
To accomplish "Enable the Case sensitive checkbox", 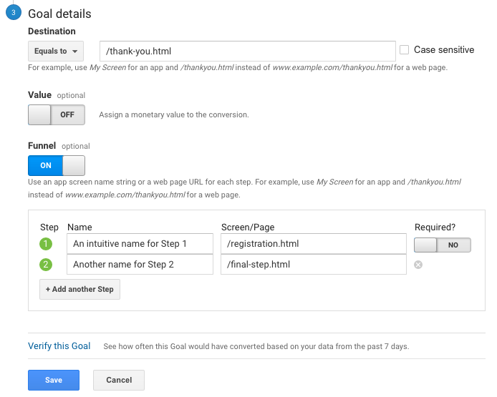I will tap(405, 50).
